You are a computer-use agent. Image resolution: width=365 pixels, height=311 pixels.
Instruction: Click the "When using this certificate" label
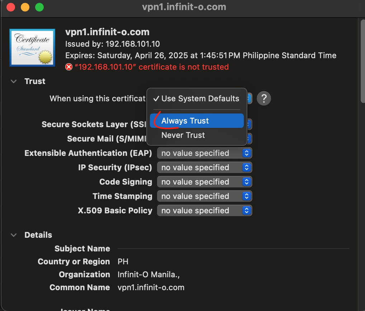[x=98, y=99]
